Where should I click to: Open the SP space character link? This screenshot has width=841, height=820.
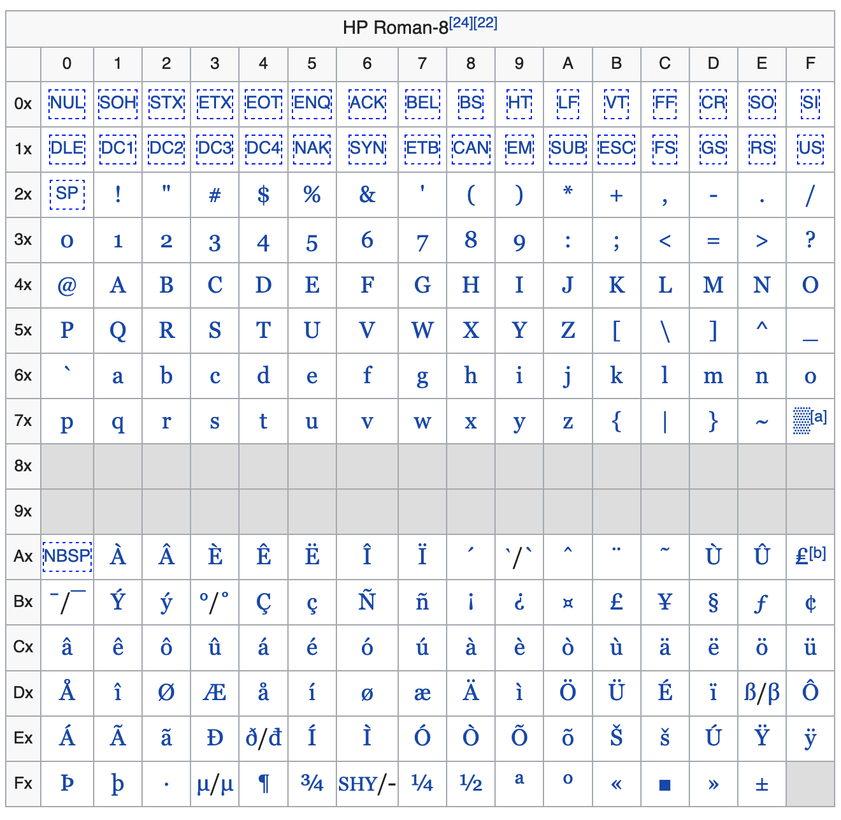coord(67,193)
